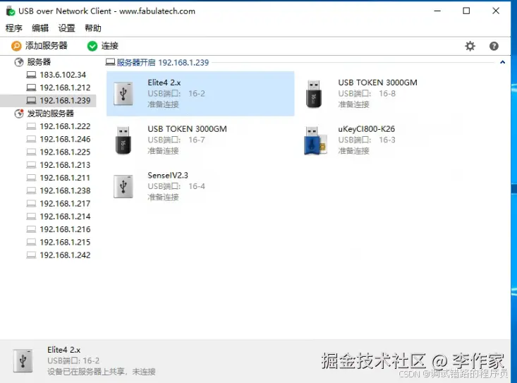This screenshot has width=517, height=383.
Task: Select discovered server 192.168.1.215
Action: [65, 242]
